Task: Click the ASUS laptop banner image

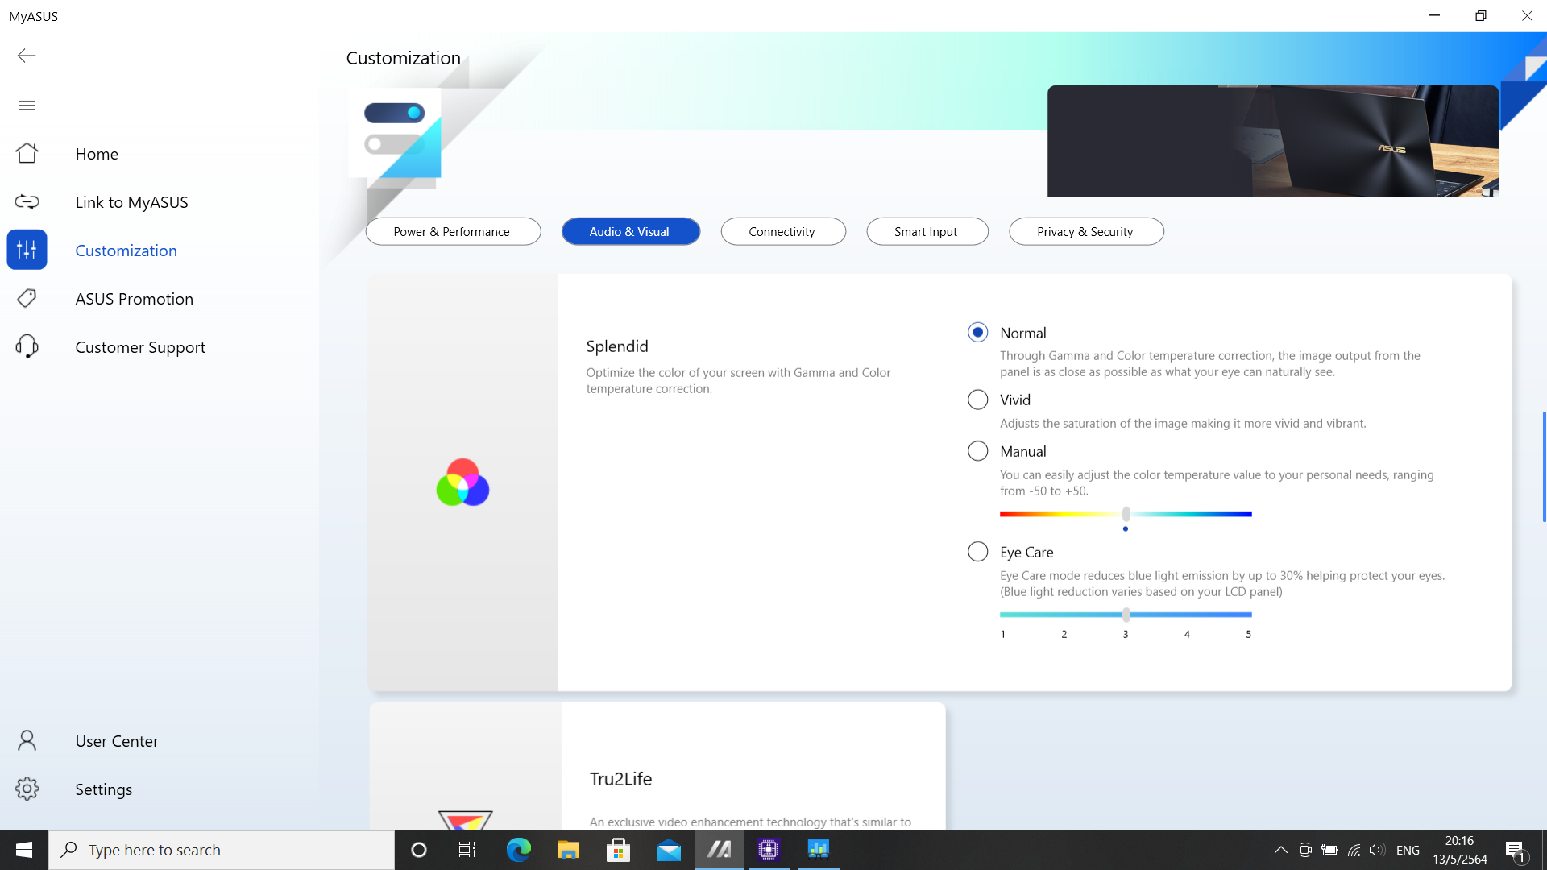Action: pyautogui.click(x=1272, y=141)
